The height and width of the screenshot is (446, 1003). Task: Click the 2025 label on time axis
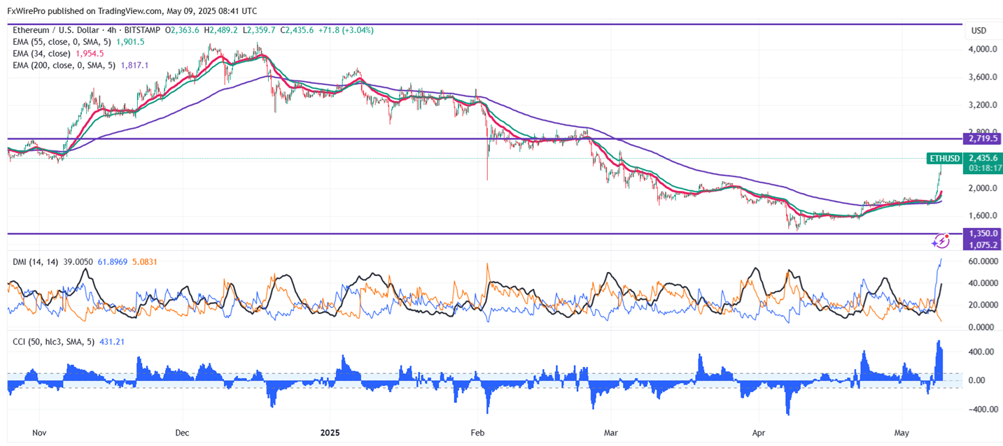point(330,433)
